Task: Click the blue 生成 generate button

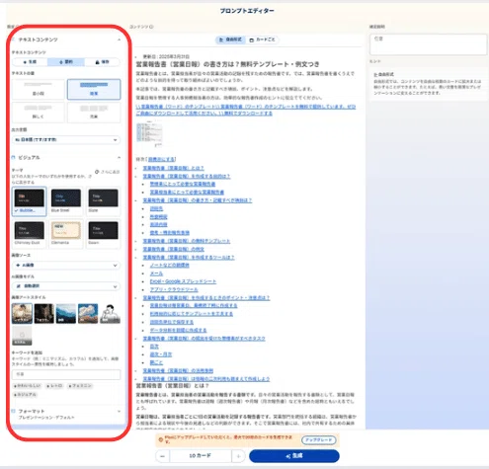Action: 294,456
